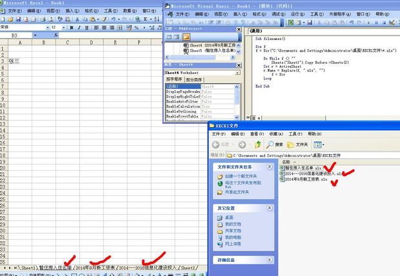This screenshot has height=276, width=400.
Task: Toggle Bold formatting in Excel
Action: (x=72, y=28)
